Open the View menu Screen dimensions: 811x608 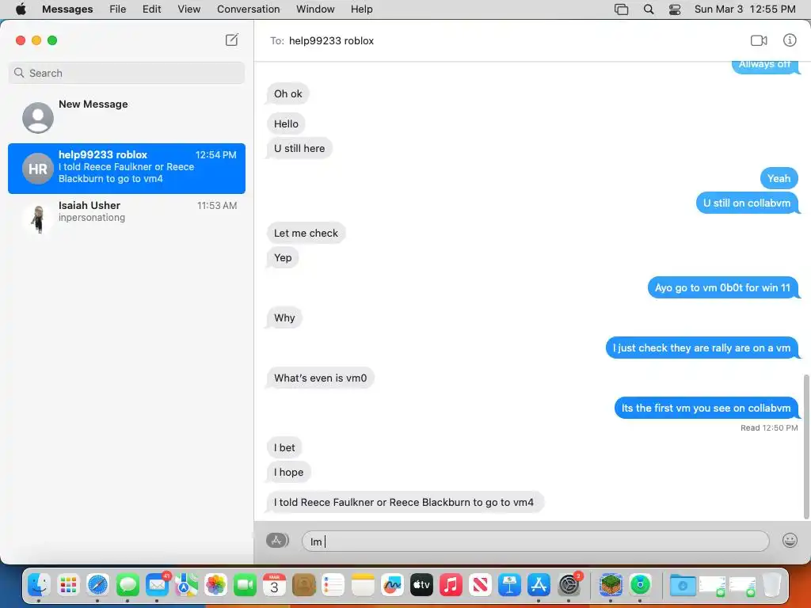188,9
